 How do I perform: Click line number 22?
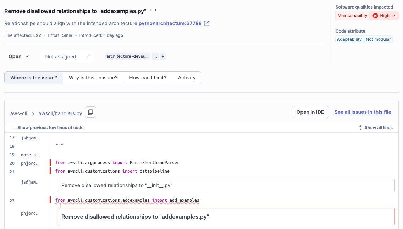coord(12,201)
